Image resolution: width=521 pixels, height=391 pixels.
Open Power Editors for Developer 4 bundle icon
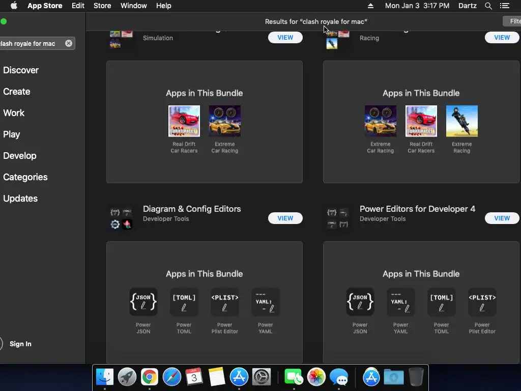click(x=338, y=218)
